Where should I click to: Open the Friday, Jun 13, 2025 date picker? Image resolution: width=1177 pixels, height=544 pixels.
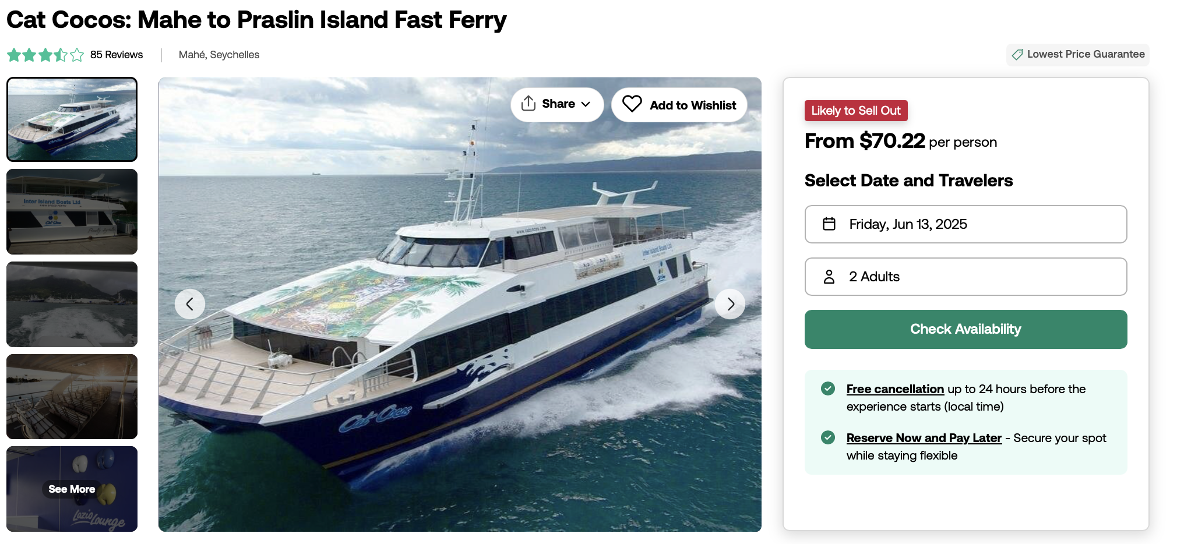965,224
